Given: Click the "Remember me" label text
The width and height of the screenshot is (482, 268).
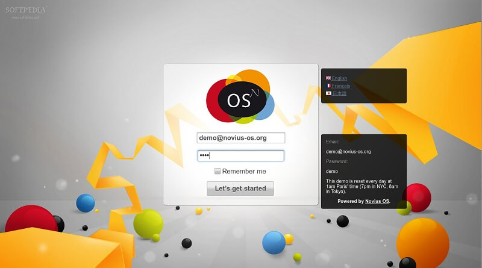Looking at the screenshot, I should (244, 171).
